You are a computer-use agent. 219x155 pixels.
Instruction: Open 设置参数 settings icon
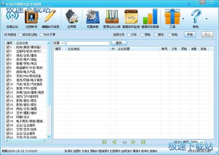(x=93, y=18)
